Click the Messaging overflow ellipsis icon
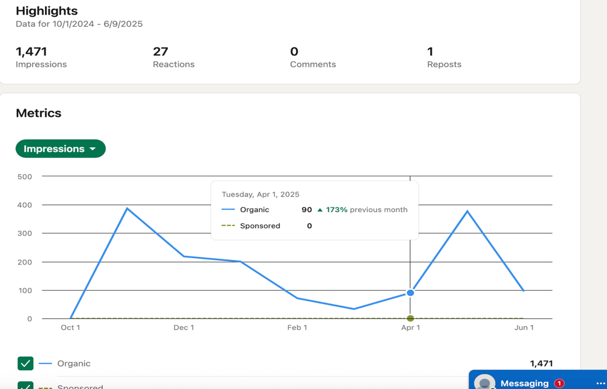Image resolution: width=607 pixels, height=389 pixels. click(x=601, y=383)
